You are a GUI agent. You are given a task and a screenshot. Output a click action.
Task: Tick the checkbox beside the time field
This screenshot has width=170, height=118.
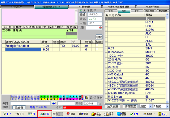[99, 104]
